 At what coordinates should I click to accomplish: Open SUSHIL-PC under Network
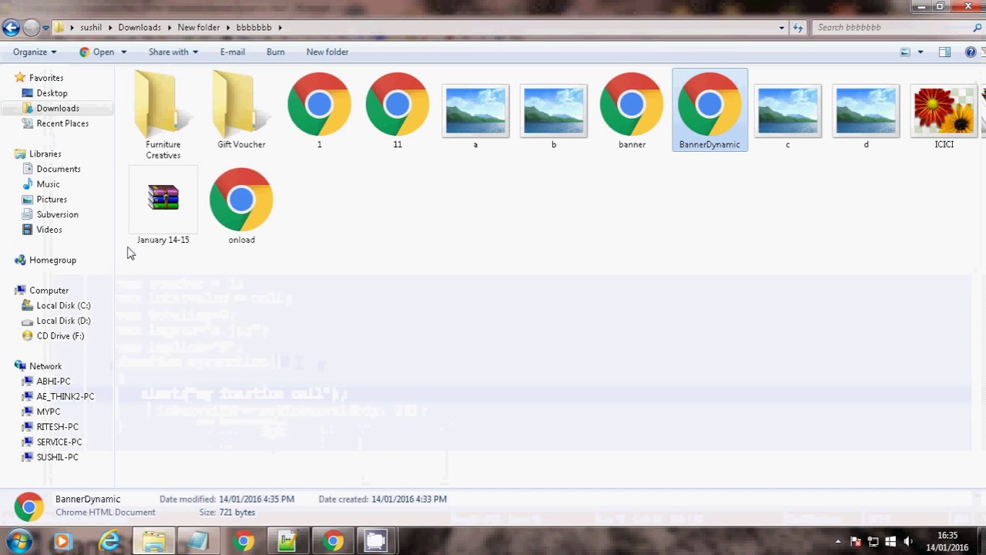pos(57,457)
